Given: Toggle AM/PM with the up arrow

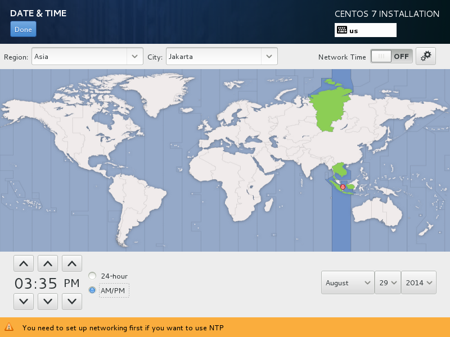Looking at the screenshot, I should tap(72, 263).
